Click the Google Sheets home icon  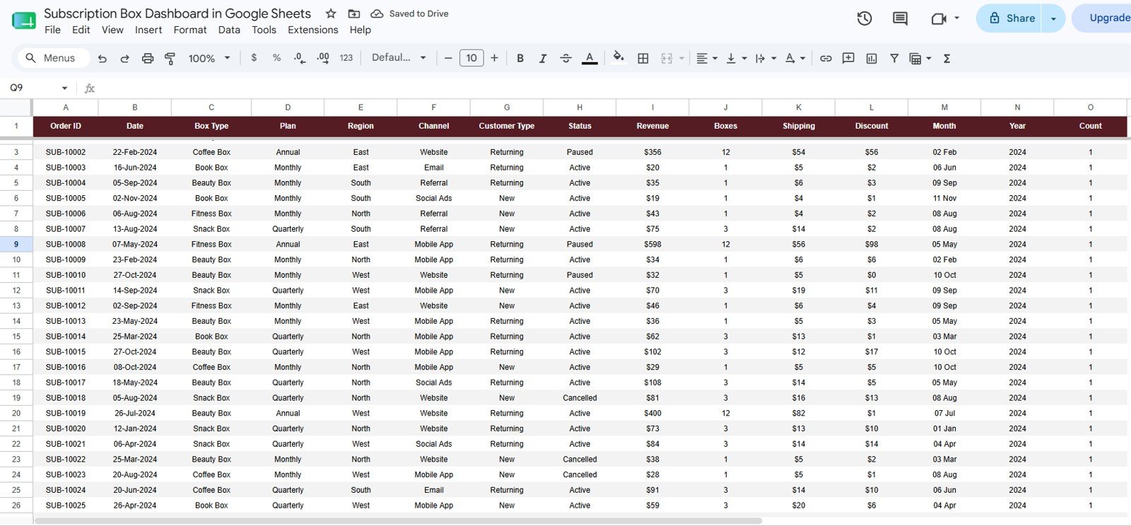[24, 21]
